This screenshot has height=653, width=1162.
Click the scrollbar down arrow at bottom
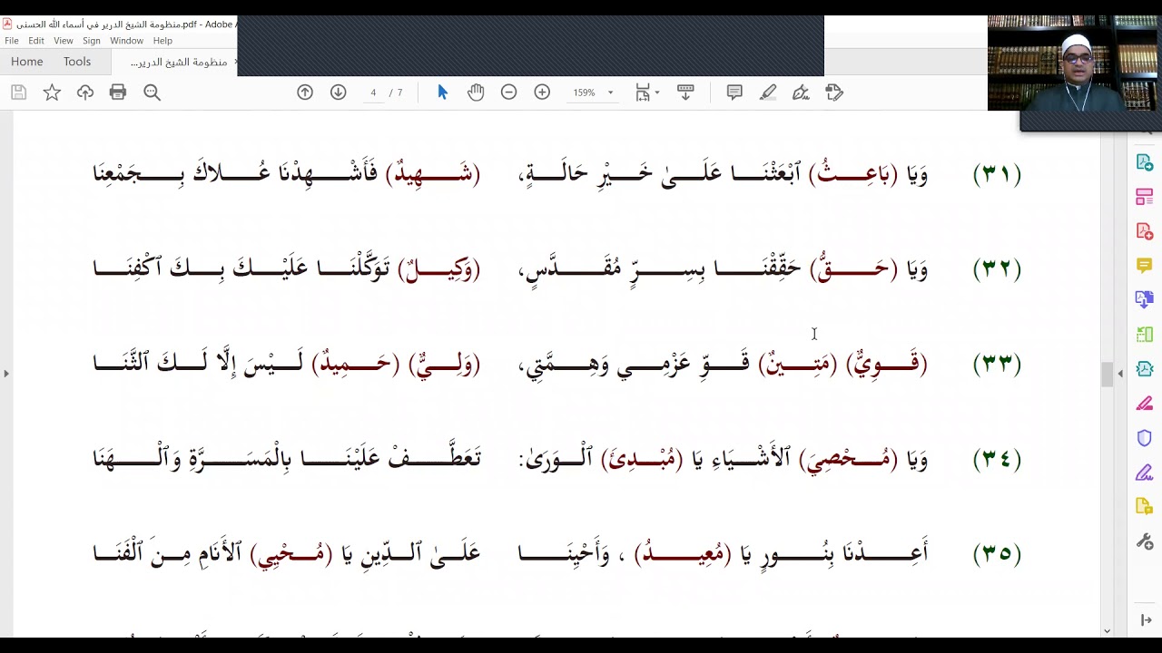click(1107, 630)
